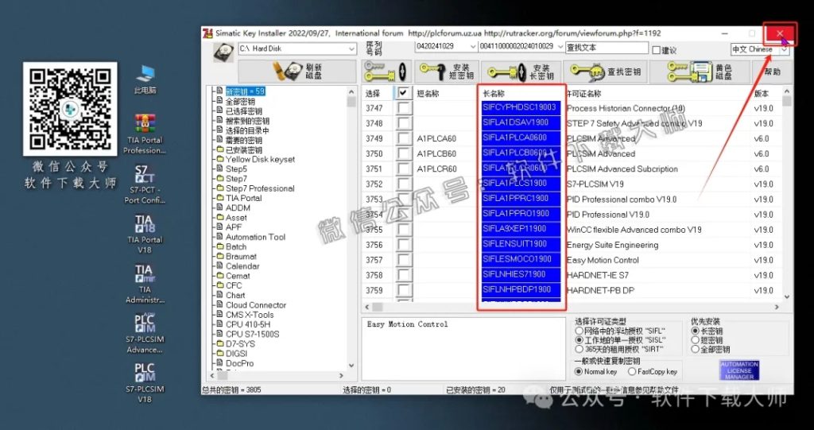
Task: Click the QR code image on desktop
Action: (70, 109)
